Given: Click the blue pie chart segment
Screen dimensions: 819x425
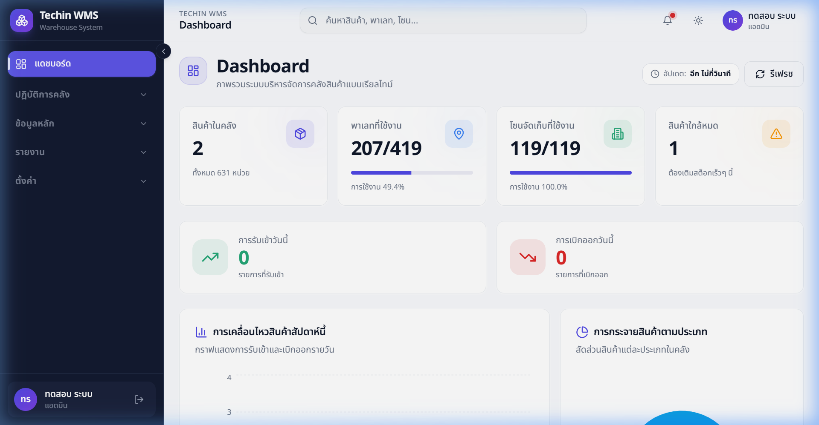Looking at the screenshot, I should pos(681,419).
